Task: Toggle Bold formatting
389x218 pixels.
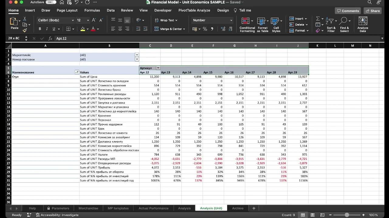Action: click(x=40, y=29)
